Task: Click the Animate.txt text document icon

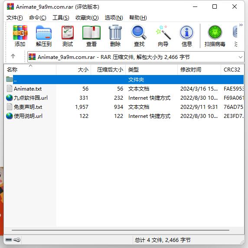Action: tap(10, 88)
